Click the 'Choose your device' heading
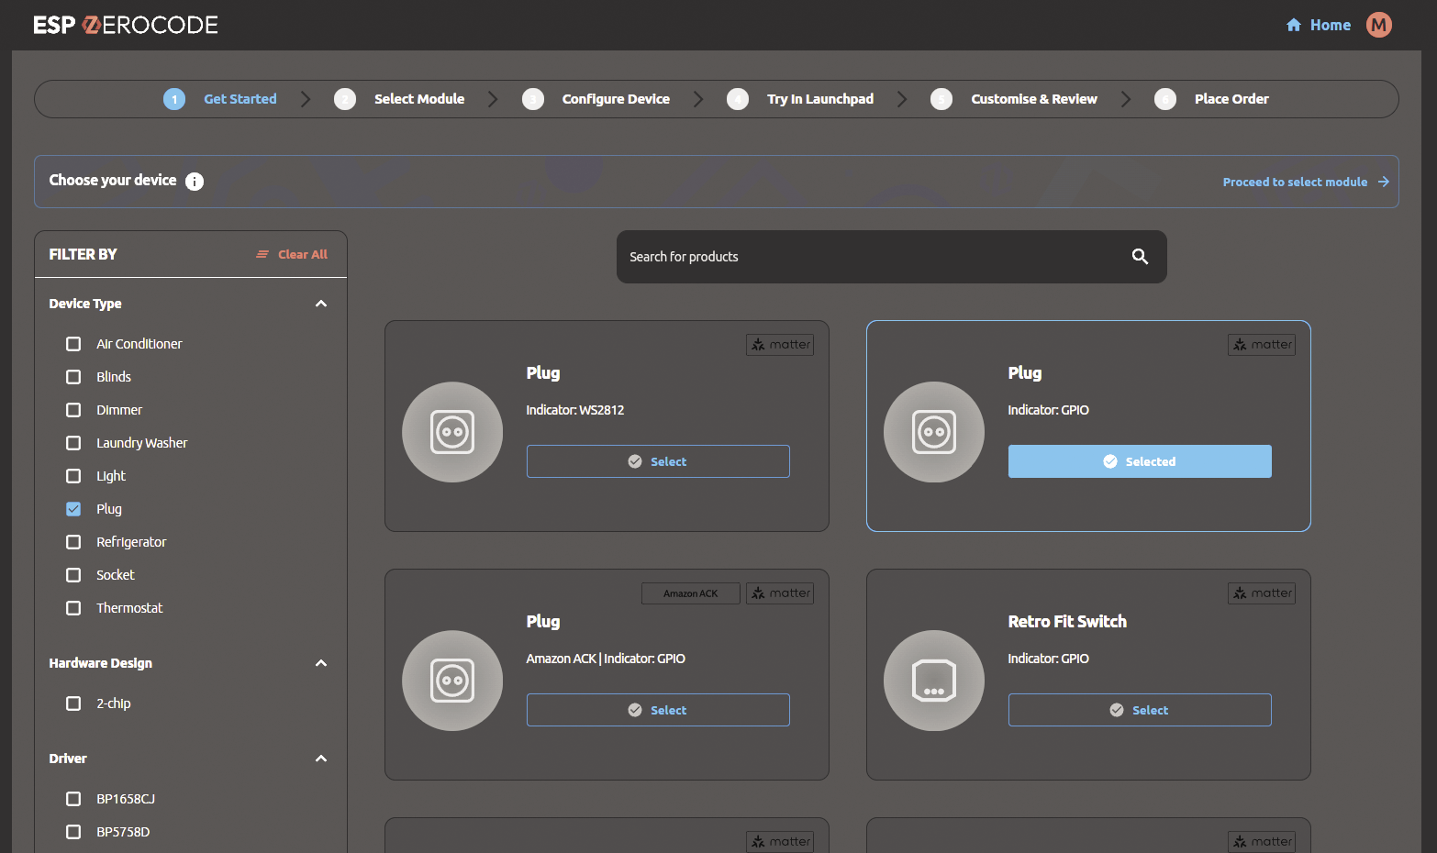The height and width of the screenshot is (853, 1437). point(113,180)
